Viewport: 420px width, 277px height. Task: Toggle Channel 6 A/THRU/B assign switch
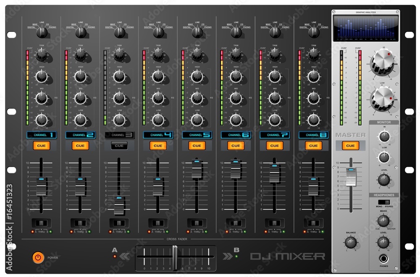tap(236, 223)
